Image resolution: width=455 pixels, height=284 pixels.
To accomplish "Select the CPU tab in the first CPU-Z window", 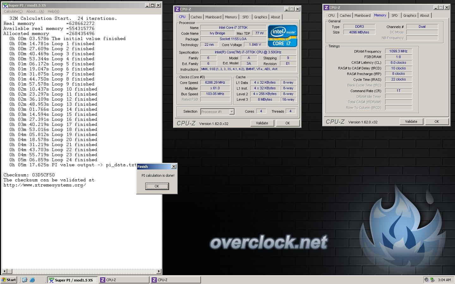I will click(182, 17).
